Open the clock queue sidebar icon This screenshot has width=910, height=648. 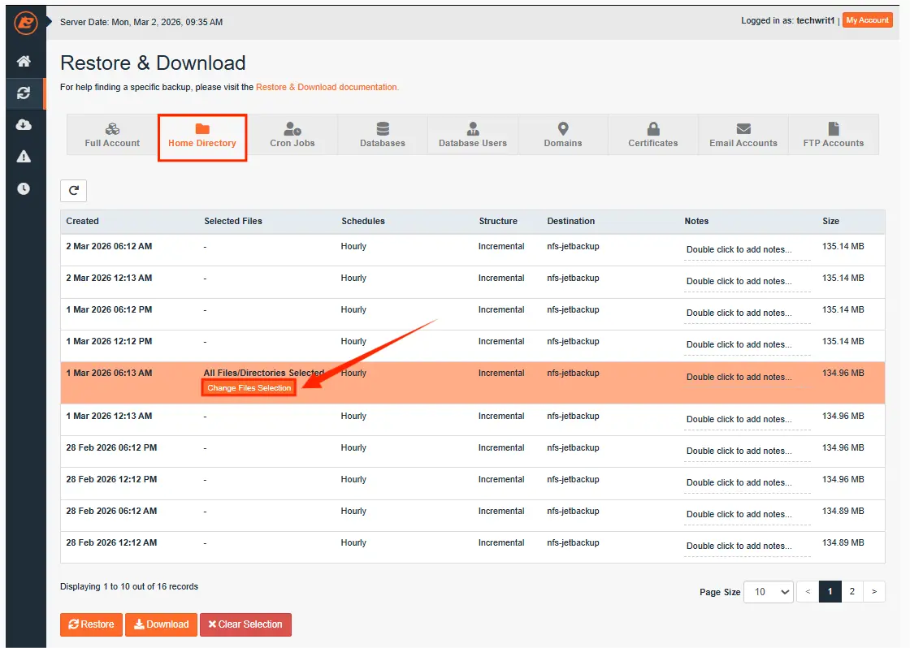(x=24, y=188)
